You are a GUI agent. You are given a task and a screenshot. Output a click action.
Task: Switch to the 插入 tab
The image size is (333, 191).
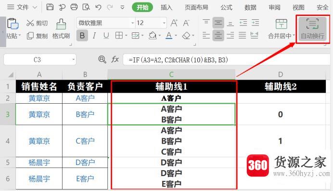(x=166, y=7)
